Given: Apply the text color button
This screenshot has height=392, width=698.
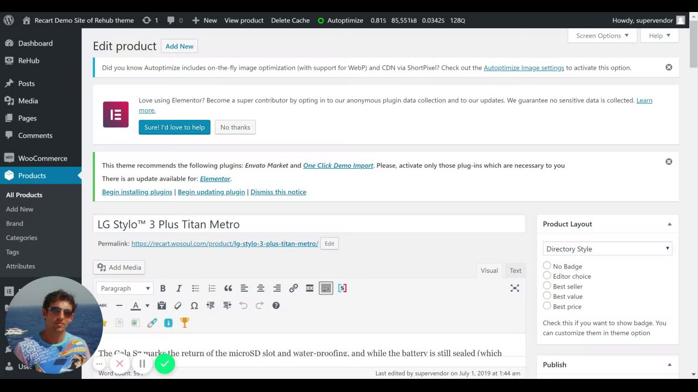Looking at the screenshot, I should click(x=136, y=305).
